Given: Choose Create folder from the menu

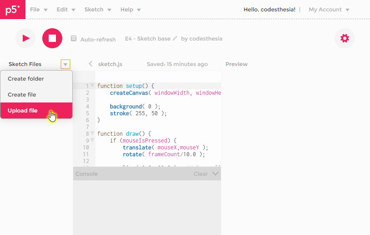Looking at the screenshot, I should [x=36, y=79].
